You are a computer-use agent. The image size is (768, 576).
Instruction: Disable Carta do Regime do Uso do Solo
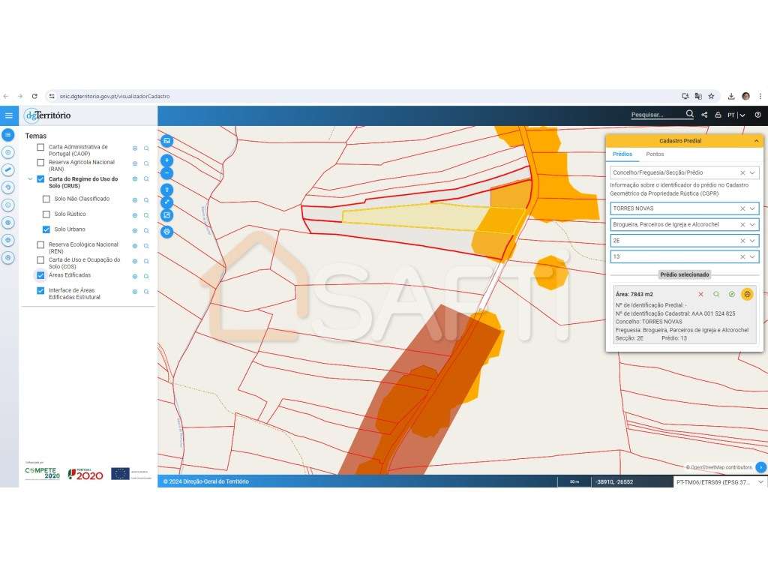40,179
